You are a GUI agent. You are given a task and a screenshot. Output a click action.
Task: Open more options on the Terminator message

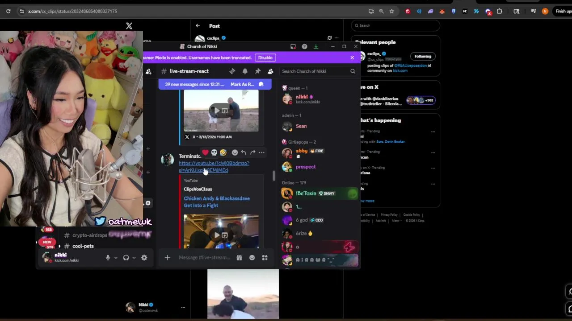click(261, 152)
